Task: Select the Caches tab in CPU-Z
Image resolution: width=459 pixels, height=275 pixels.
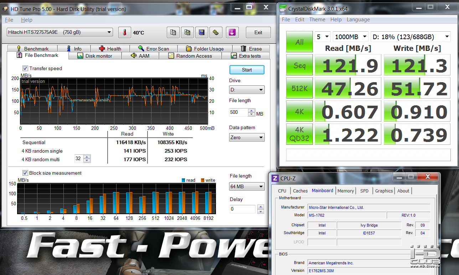Action: tap(300, 191)
